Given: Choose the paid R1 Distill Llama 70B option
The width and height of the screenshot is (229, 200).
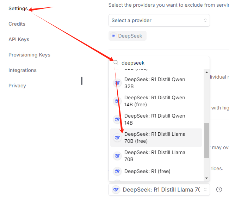Looking at the screenshot, I should 154,156.
